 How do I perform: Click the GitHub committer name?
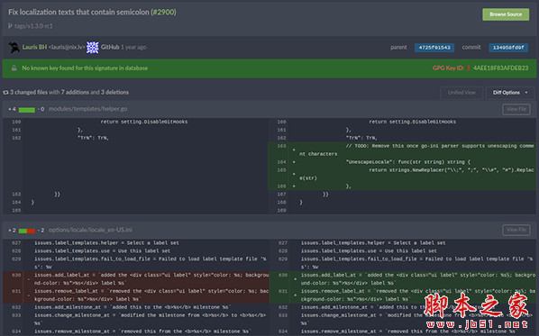pyautogui.click(x=110, y=47)
